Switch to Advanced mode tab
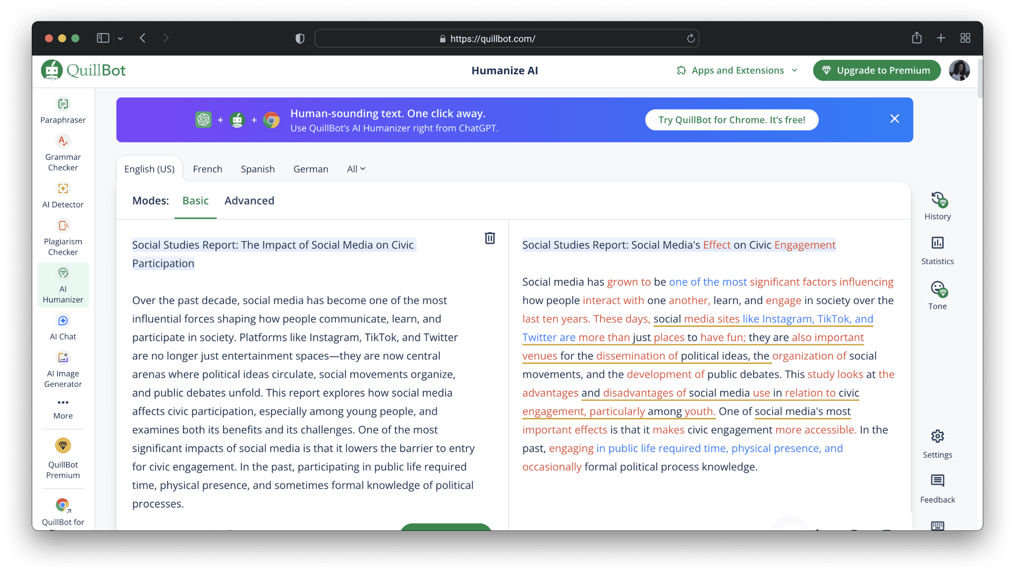Image resolution: width=1015 pixels, height=573 pixels. pyautogui.click(x=249, y=201)
